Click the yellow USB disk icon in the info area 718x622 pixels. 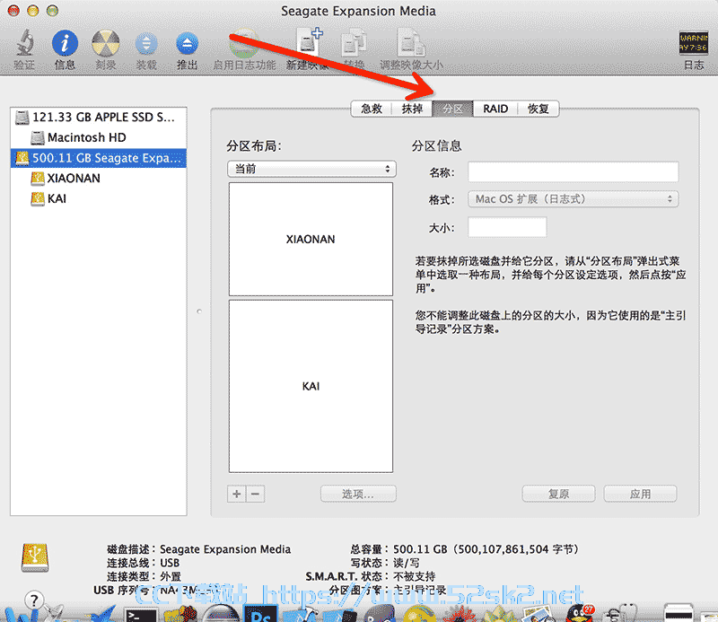(x=35, y=557)
